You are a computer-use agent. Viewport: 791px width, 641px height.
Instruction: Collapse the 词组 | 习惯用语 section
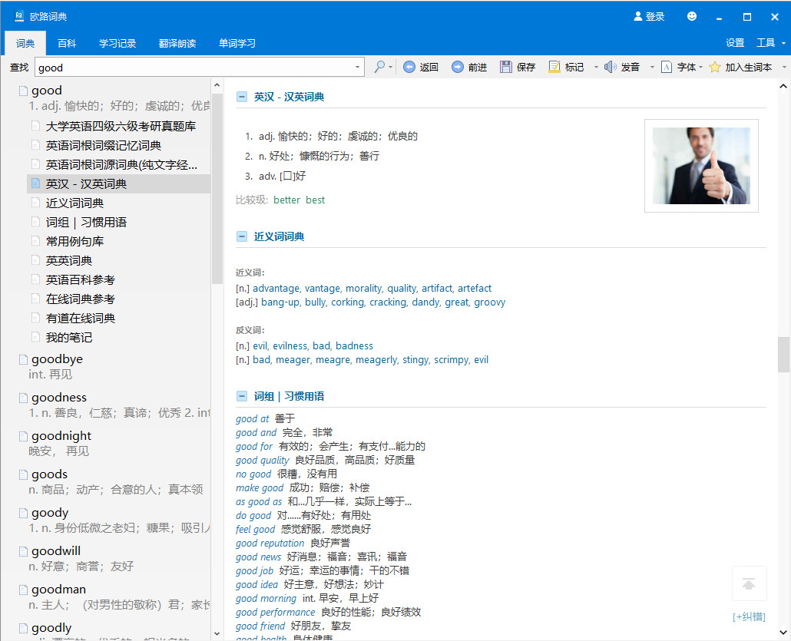tap(242, 396)
